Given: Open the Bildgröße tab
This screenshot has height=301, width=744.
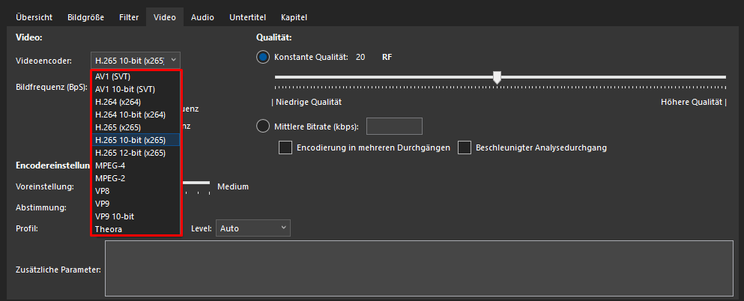Looking at the screenshot, I should 86,17.
